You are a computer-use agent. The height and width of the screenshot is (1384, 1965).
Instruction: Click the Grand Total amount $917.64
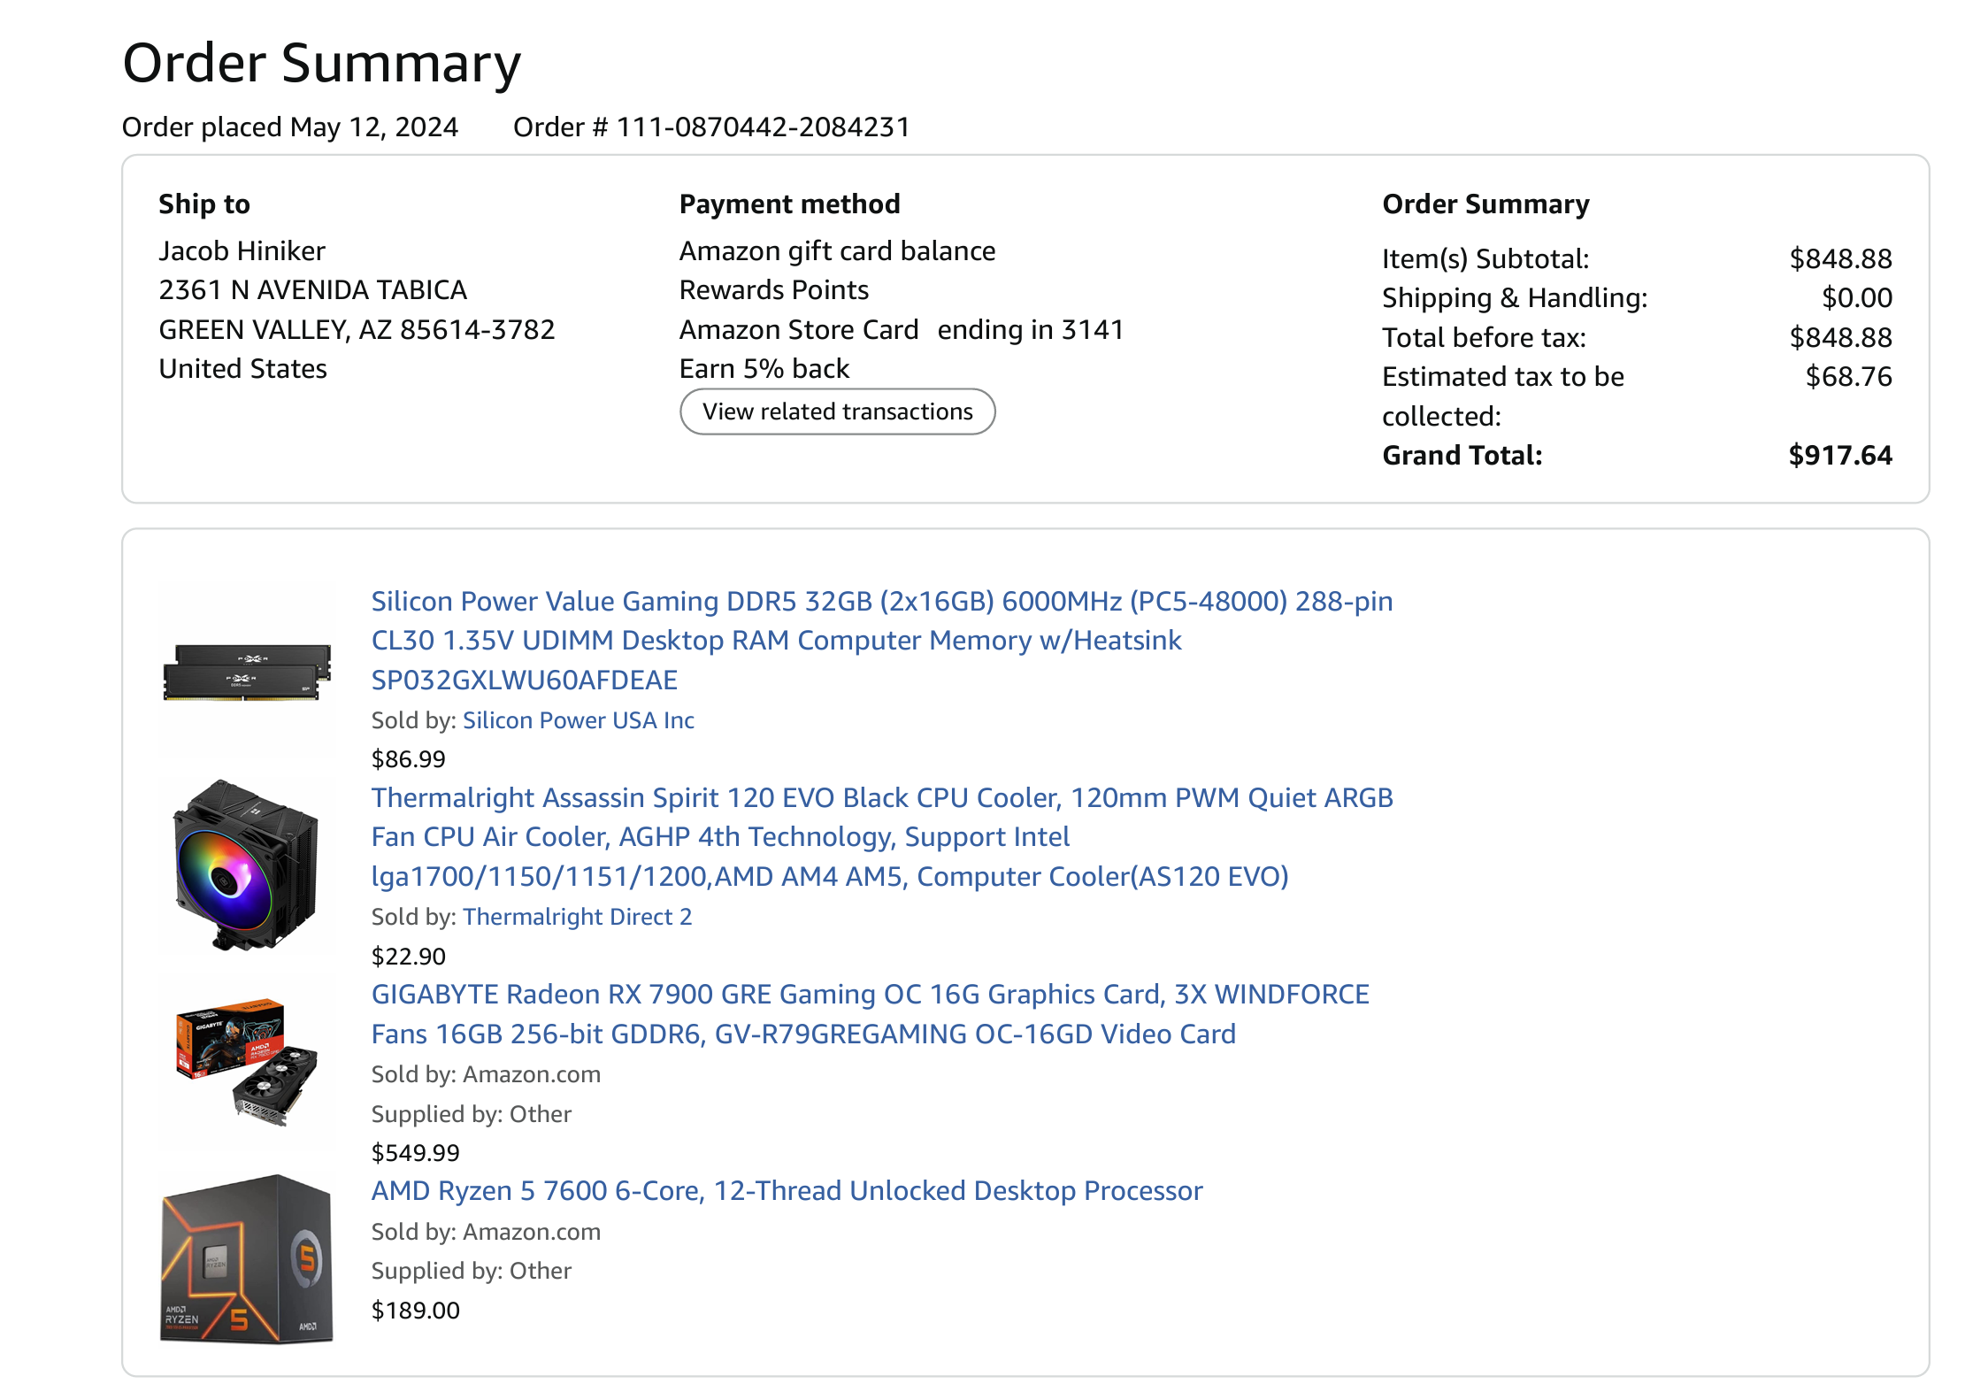[1839, 455]
